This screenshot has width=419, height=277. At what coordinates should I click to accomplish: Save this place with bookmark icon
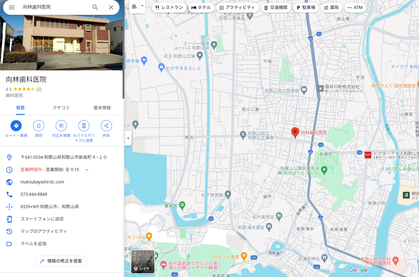pos(39,126)
